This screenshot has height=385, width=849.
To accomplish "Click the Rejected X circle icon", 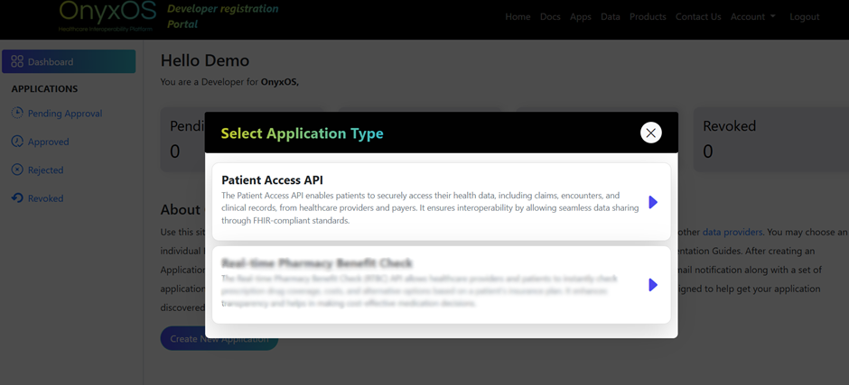I will pos(17,170).
